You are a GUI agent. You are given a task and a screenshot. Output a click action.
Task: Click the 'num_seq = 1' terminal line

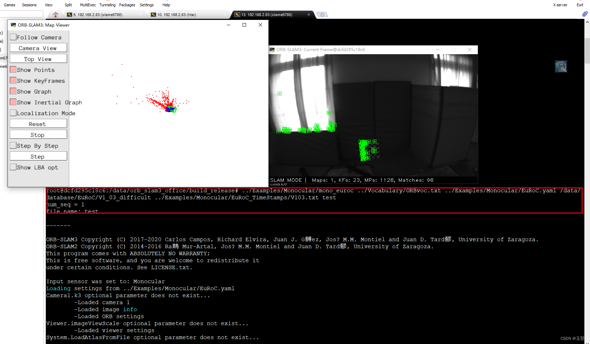tap(65, 205)
